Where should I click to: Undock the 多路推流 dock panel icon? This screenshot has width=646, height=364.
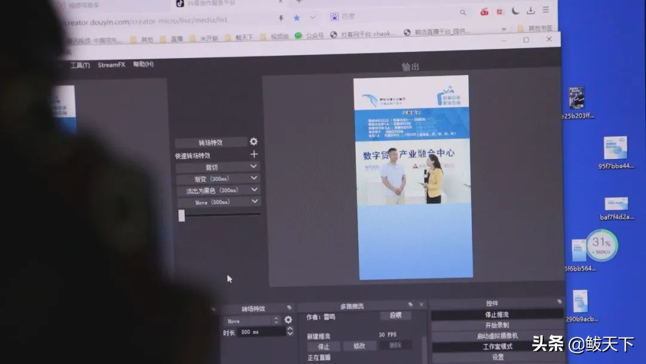410,305
